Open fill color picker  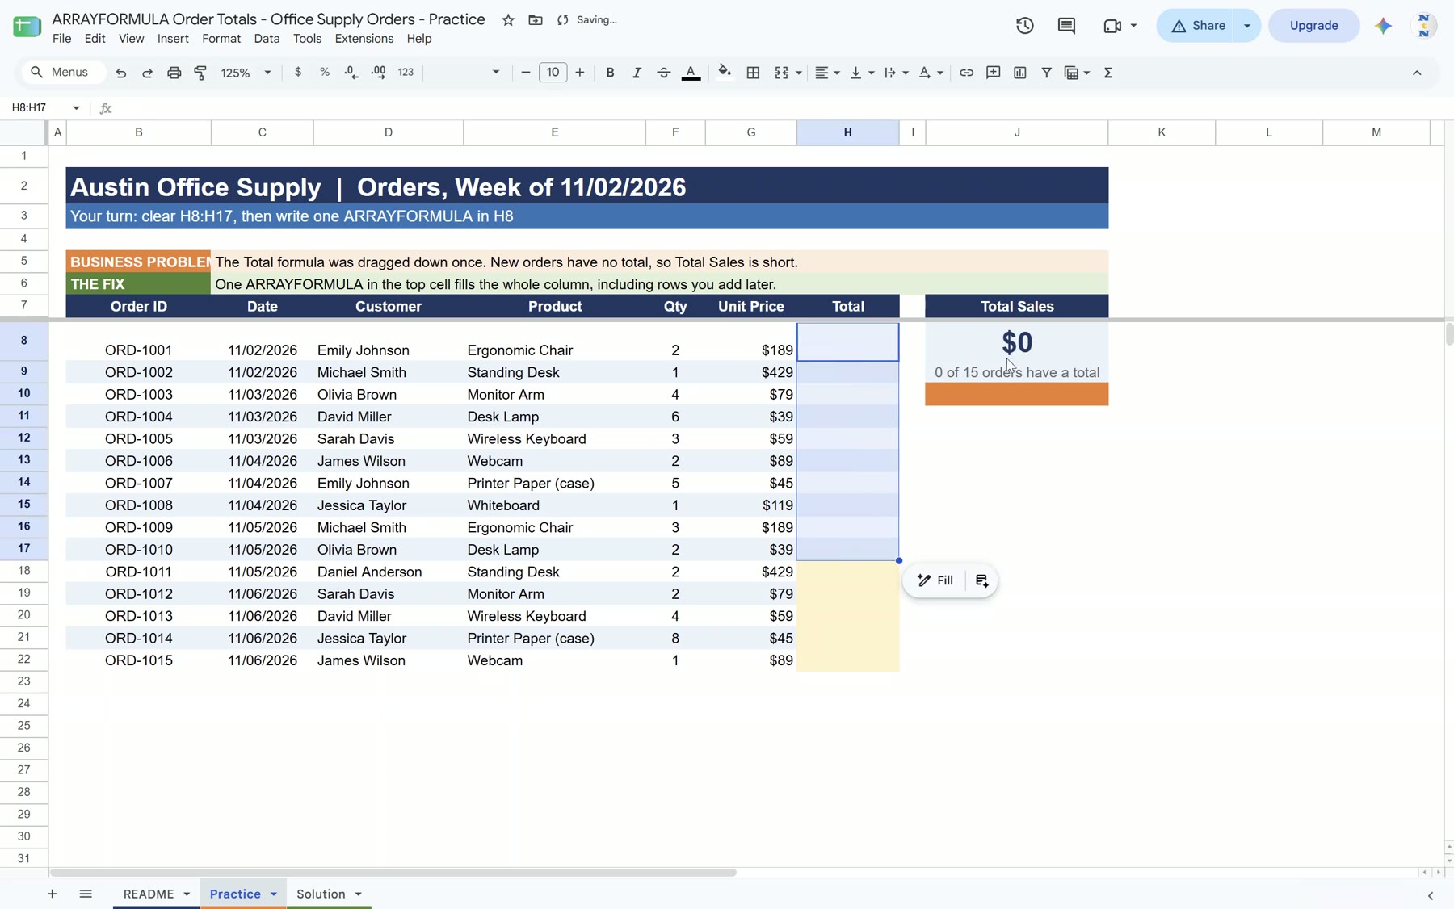pyautogui.click(x=725, y=72)
